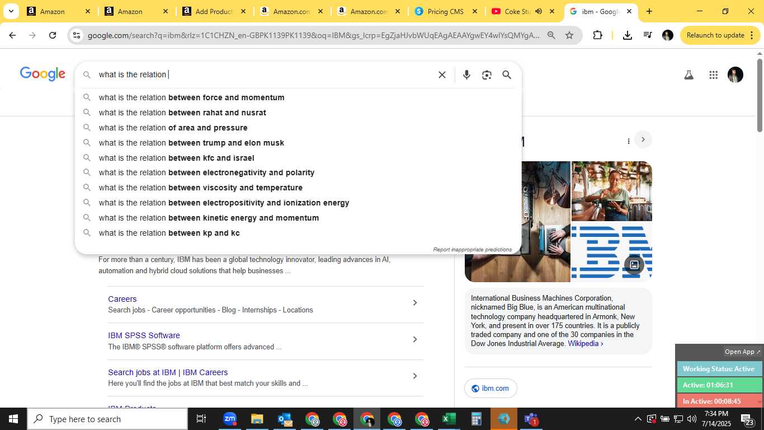Open knowledge panel three-dot more options

(x=629, y=141)
